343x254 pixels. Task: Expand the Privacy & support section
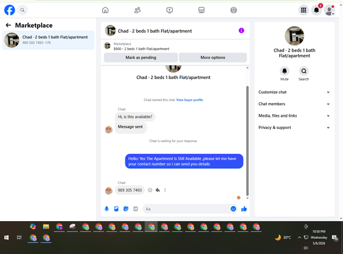[x=294, y=128]
